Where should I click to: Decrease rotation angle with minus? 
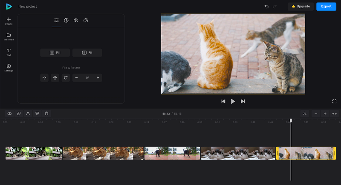click(77, 78)
